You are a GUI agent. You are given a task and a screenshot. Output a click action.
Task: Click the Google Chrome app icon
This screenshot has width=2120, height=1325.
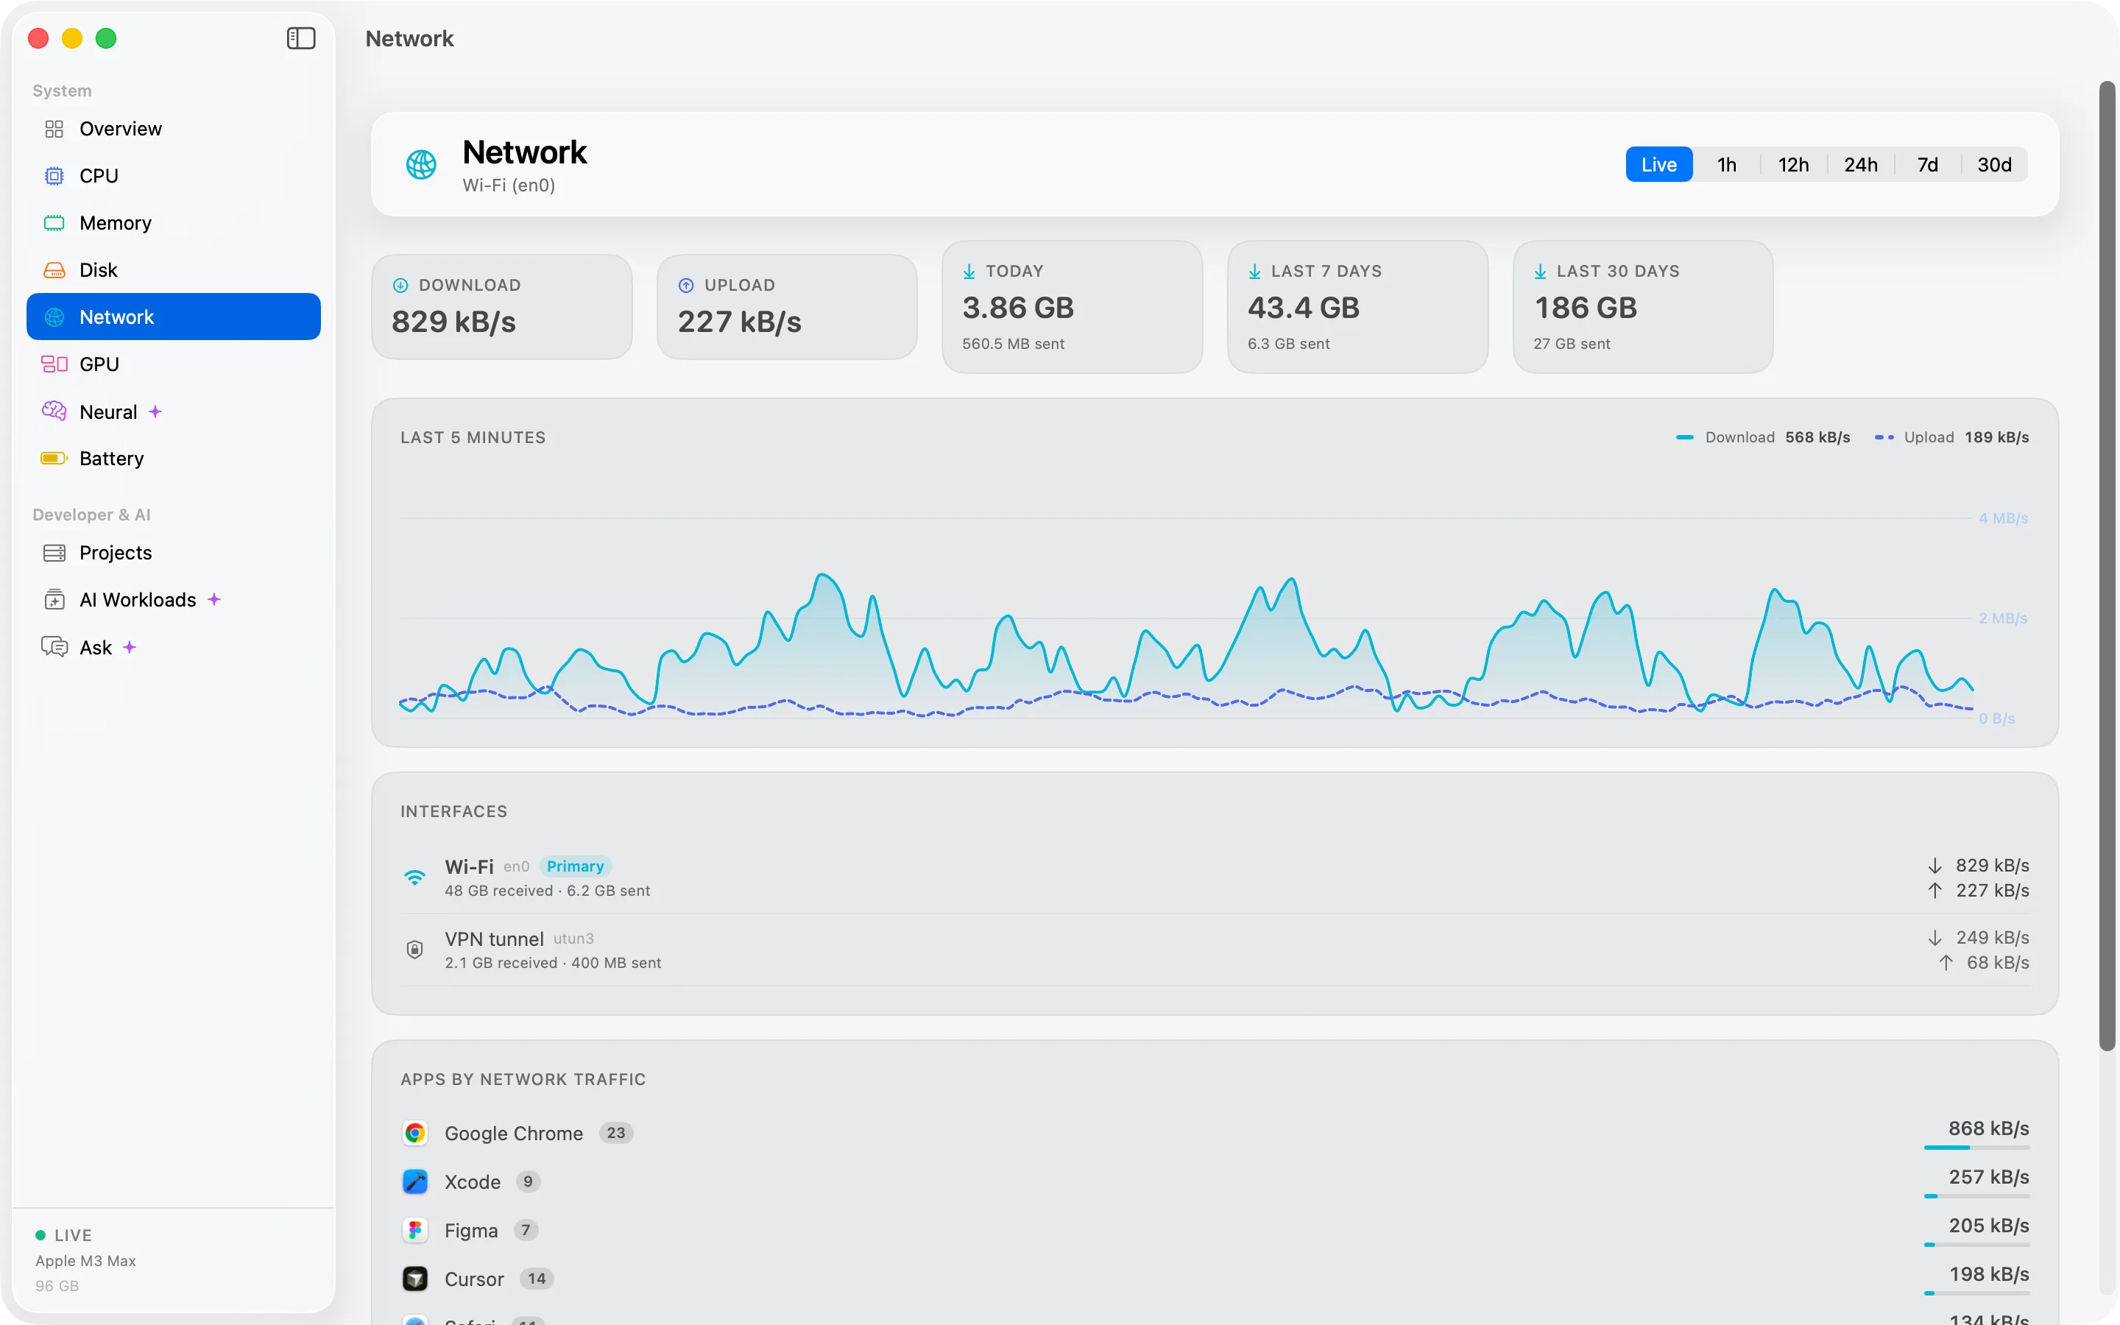(415, 1133)
